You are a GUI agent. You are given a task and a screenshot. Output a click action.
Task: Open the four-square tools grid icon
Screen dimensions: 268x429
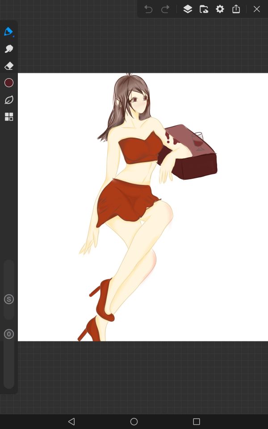point(9,117)
